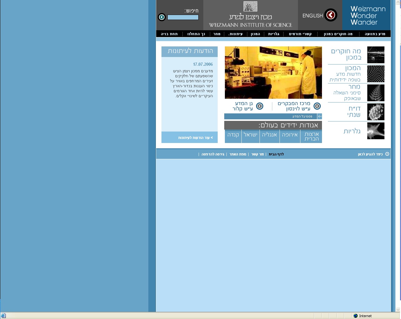Click the Internet zone icon in status bar

[355, 316]
